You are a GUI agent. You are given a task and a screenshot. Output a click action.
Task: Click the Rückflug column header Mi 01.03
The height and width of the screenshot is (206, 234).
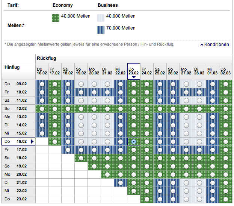213,71
